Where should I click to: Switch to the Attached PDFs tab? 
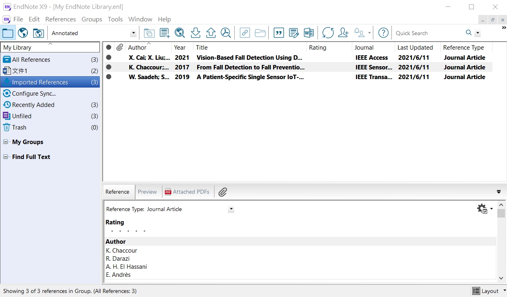[187, 192]
